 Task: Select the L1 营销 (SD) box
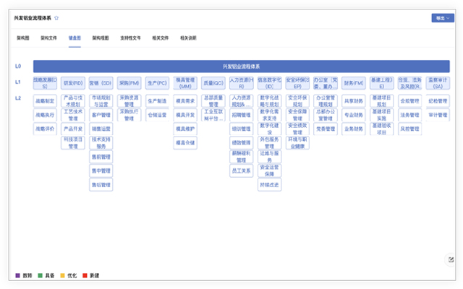point(101,83)
